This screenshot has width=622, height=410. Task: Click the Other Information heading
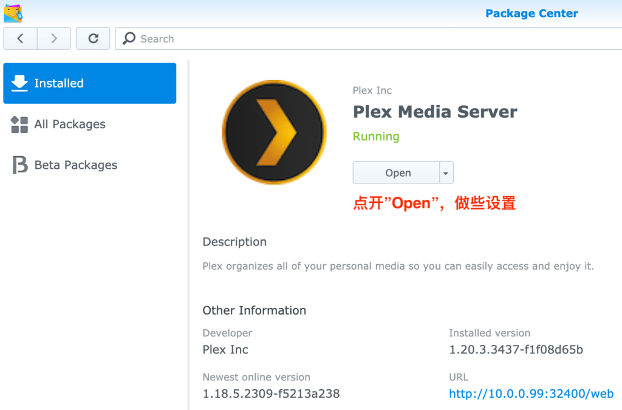255,310
